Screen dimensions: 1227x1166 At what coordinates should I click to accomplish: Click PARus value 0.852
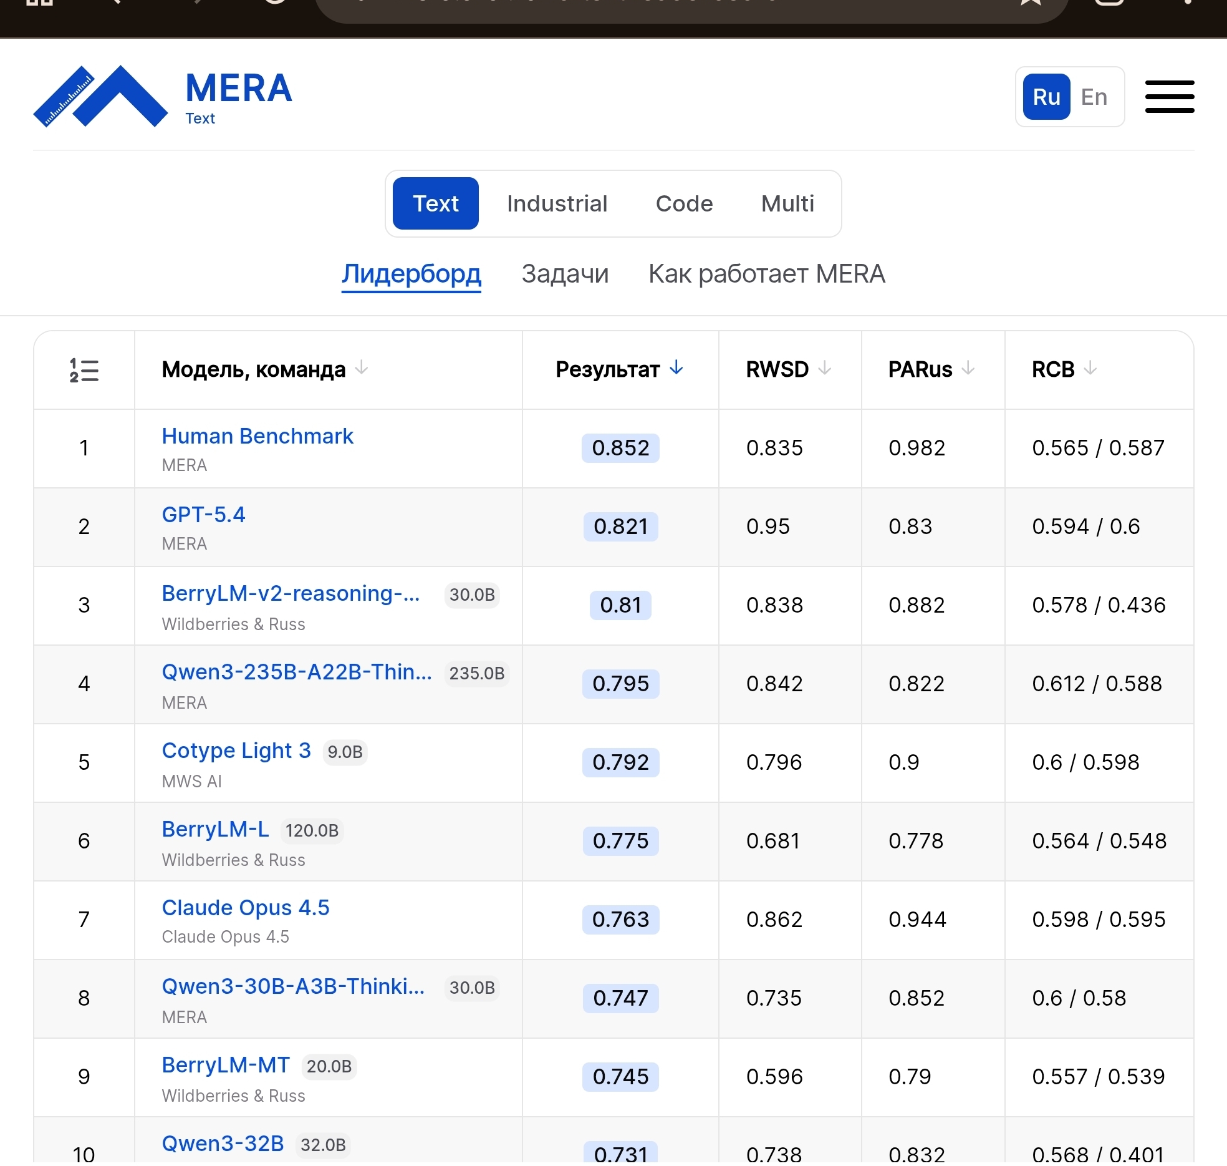point(917,998)
